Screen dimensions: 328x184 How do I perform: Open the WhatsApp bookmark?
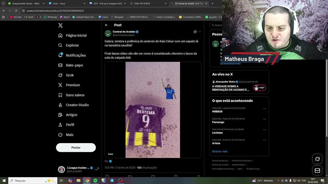(50, 17)
